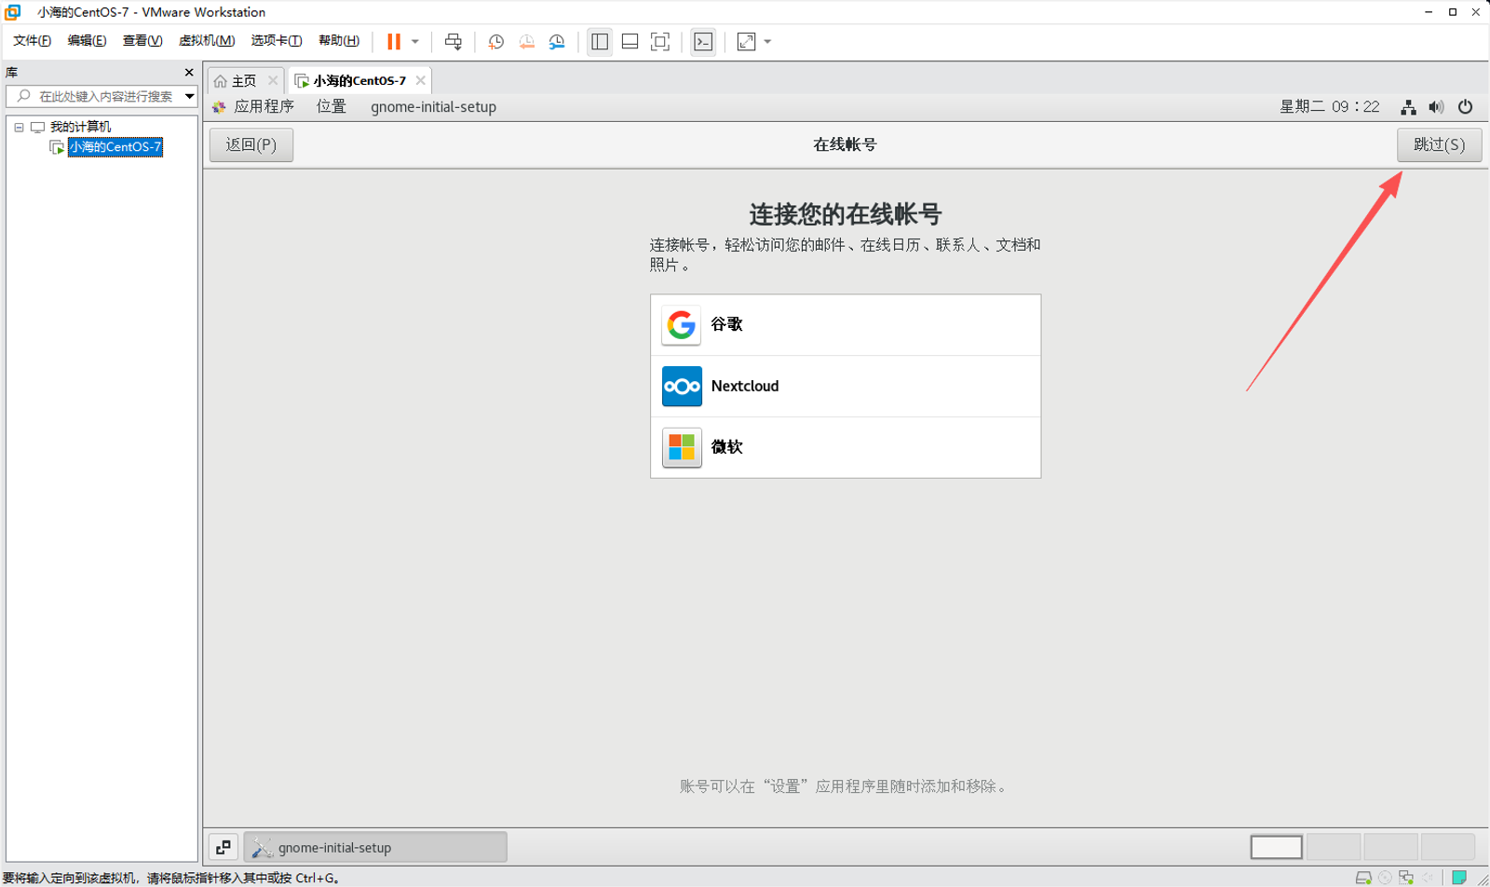
Task: Click gnome-initial-setup in the bottom taskbar
Action: (x=375, y=848)
